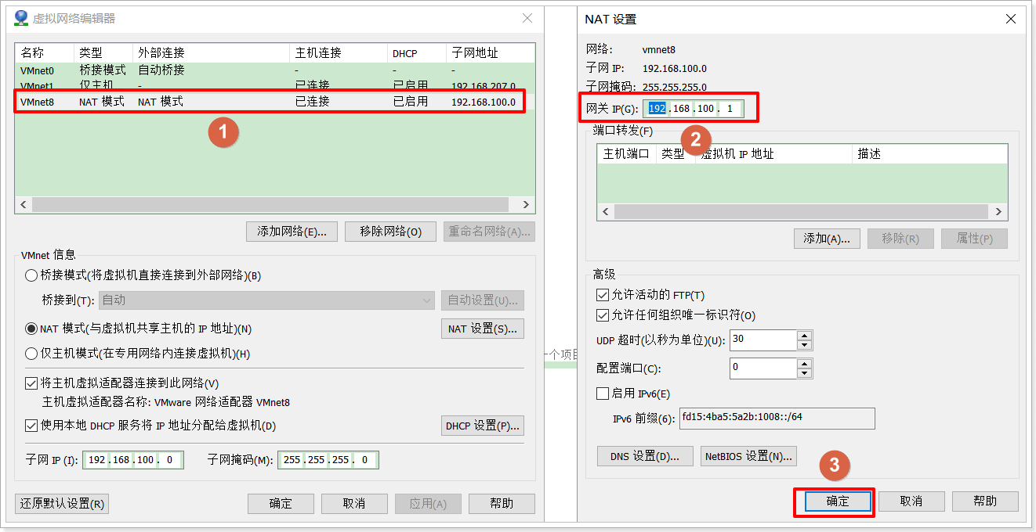Click 帮助 in the Virtual Network Editor
1036x532 pixels.
coord(502,504)
